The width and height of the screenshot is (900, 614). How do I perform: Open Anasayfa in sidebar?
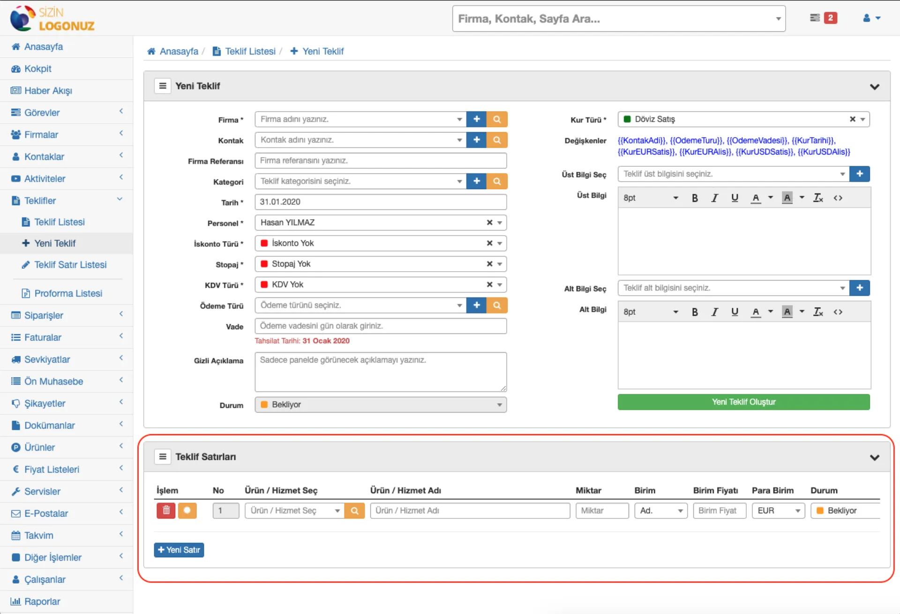(67, 47)
